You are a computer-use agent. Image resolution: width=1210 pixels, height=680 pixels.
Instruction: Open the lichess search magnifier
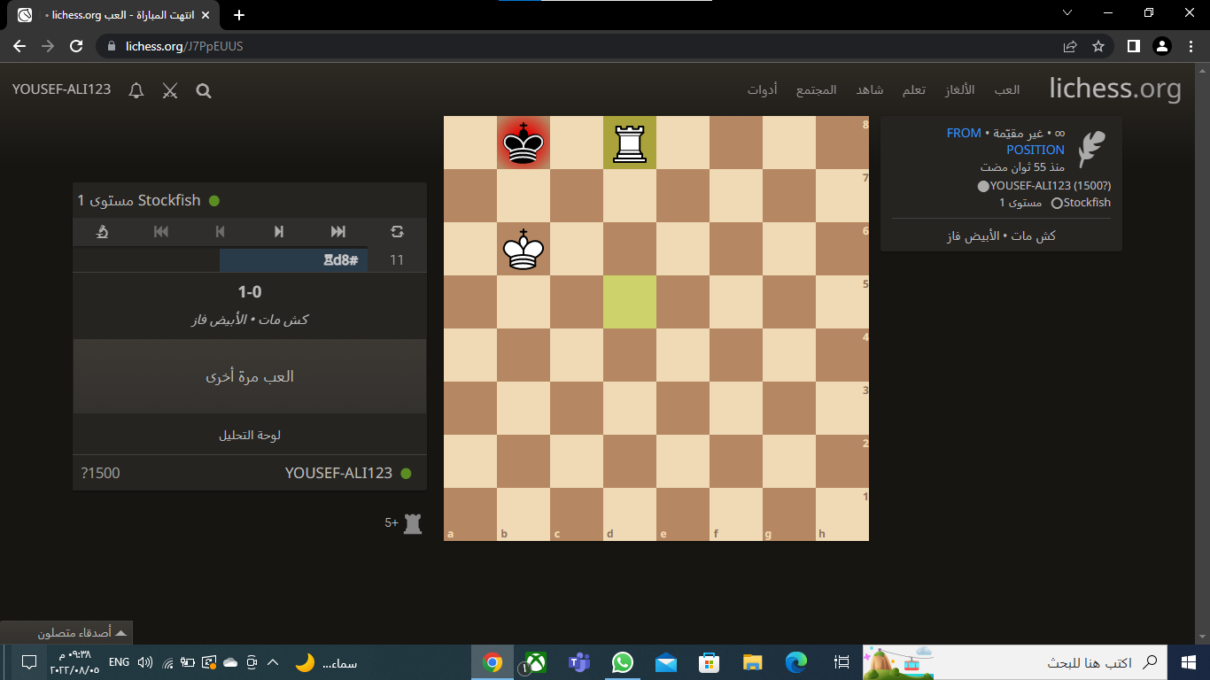[204, 90]
